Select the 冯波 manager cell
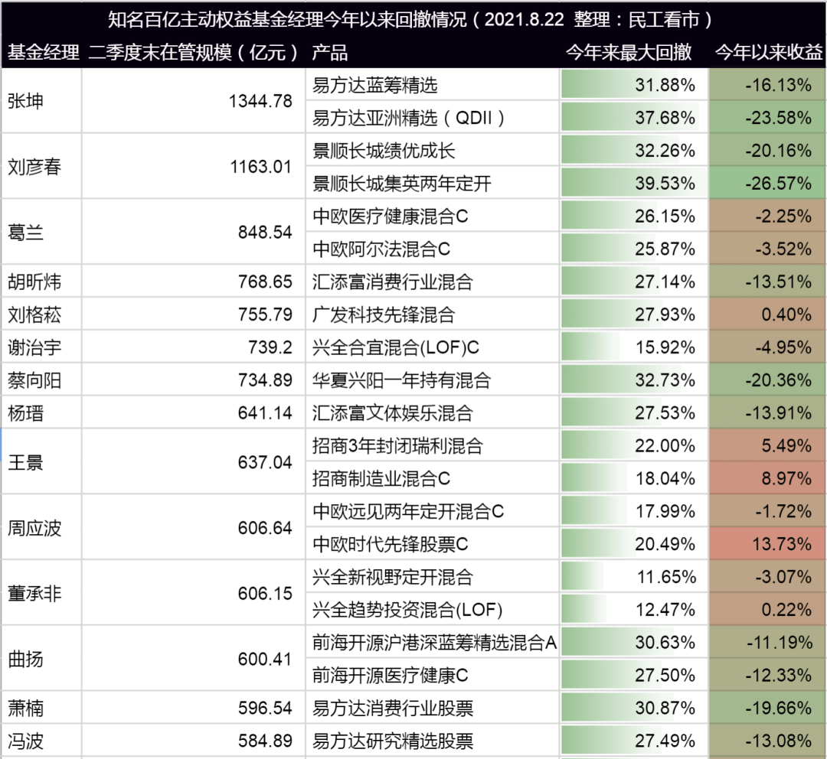The height and width of the screenshot is (759, 827). (41, 741)
